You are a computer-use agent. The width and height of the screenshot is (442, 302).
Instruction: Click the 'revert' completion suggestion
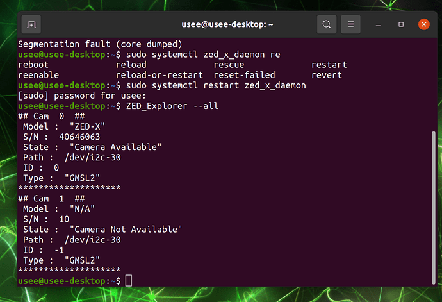[327, 75]
